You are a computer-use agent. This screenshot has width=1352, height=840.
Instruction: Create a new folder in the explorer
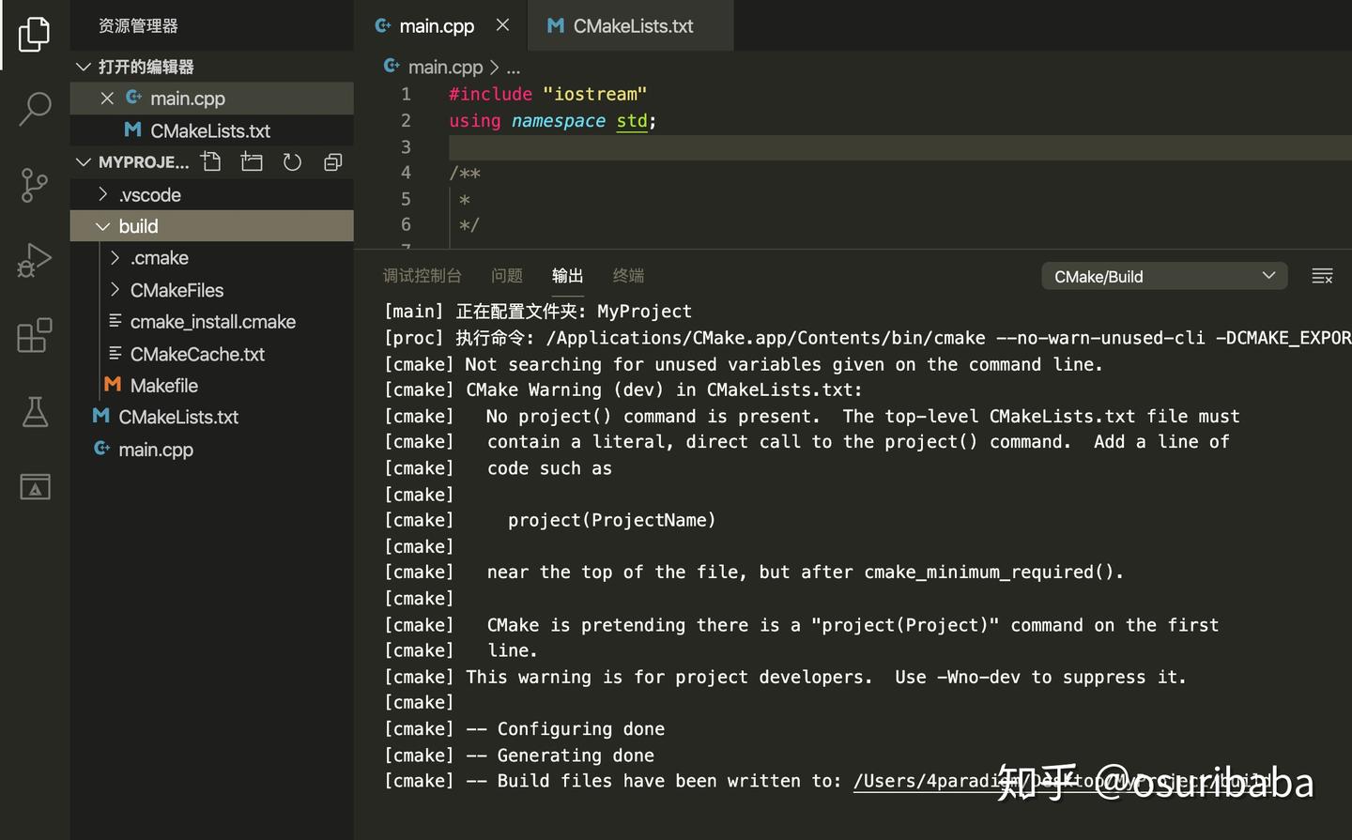pos(251,161)
